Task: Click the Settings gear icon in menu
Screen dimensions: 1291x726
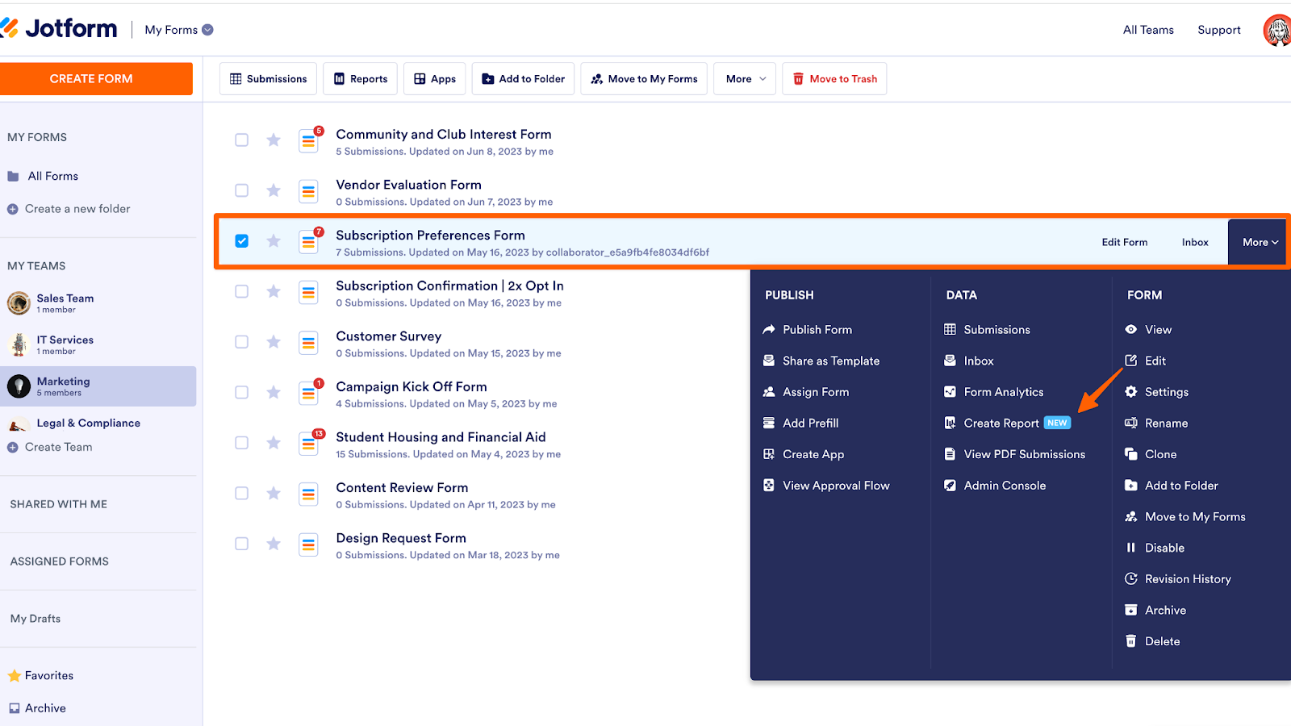Action: click(x=1131, y=392)
